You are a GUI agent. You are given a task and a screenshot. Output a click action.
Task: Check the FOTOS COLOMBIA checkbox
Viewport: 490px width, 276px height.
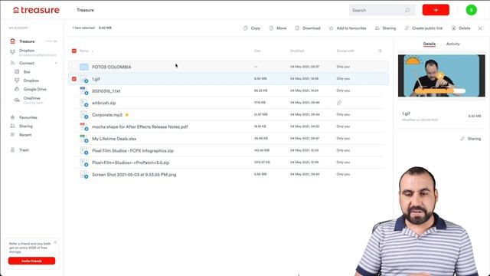74,67
